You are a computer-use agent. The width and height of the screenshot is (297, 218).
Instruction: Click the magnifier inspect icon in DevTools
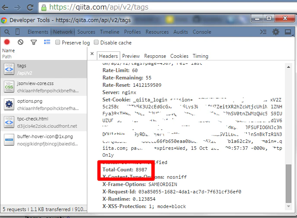click(7, 32)
